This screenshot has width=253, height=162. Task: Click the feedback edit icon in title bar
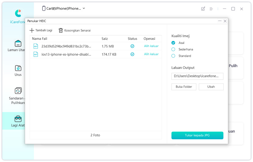coord(203,9)
